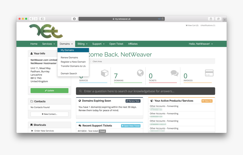Click the green Update button
The image size is (243, 155).
(x=49, y=90)
